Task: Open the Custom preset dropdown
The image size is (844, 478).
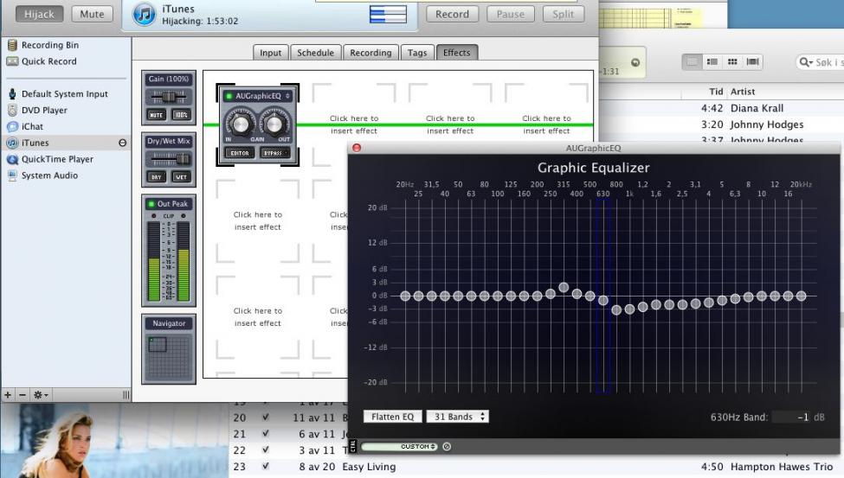Action: [x=418, y=447]
